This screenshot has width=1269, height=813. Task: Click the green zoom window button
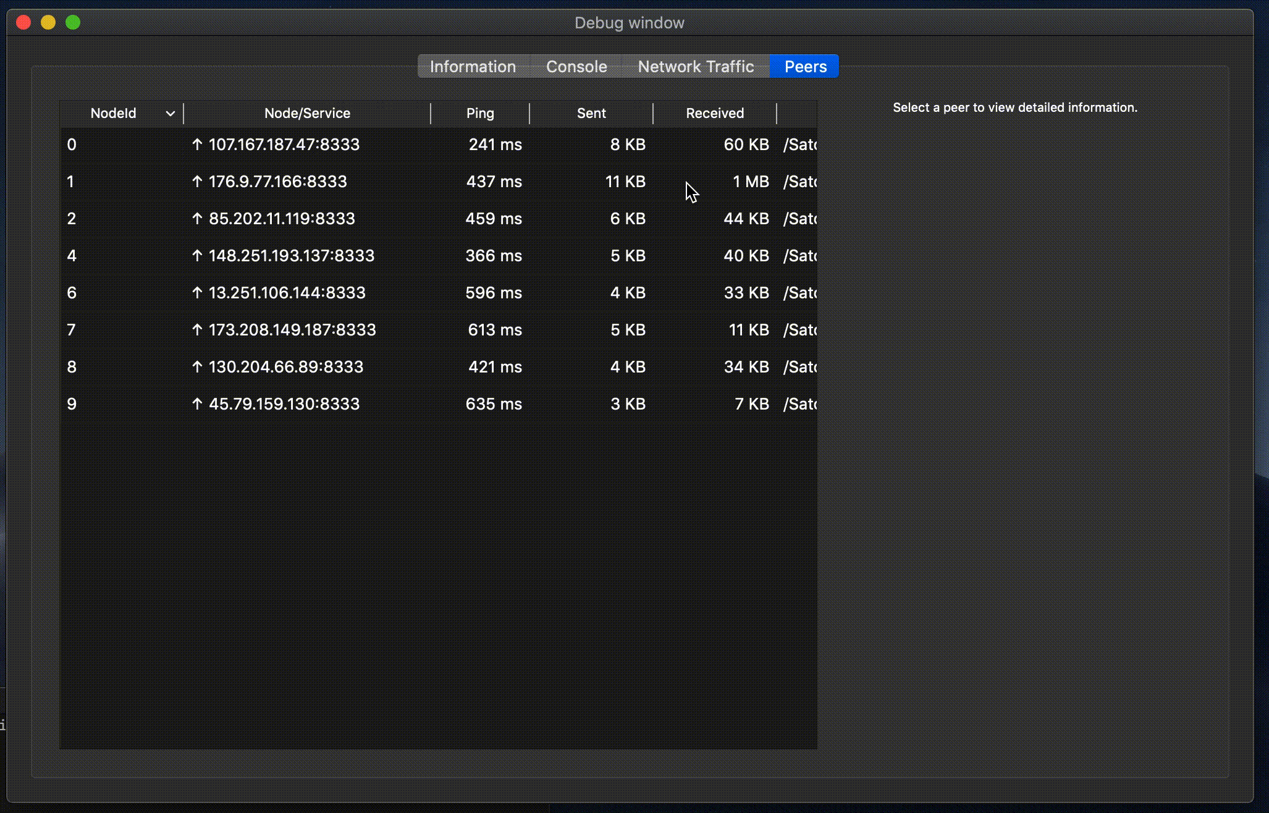pyautogui.click(x=73, y=23)
